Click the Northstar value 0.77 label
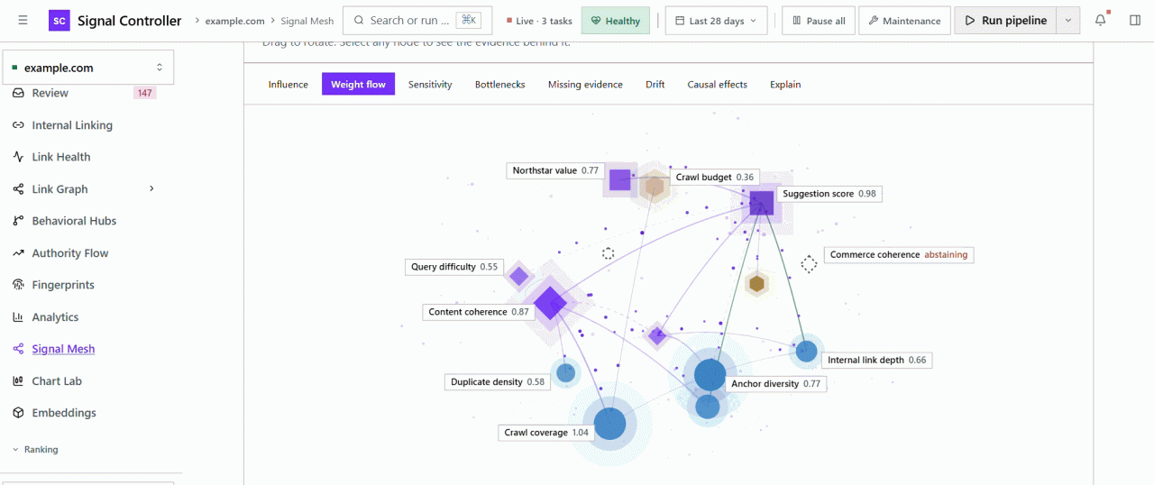The height and width of the screenshot is (485, 1154). click(555, 170)
